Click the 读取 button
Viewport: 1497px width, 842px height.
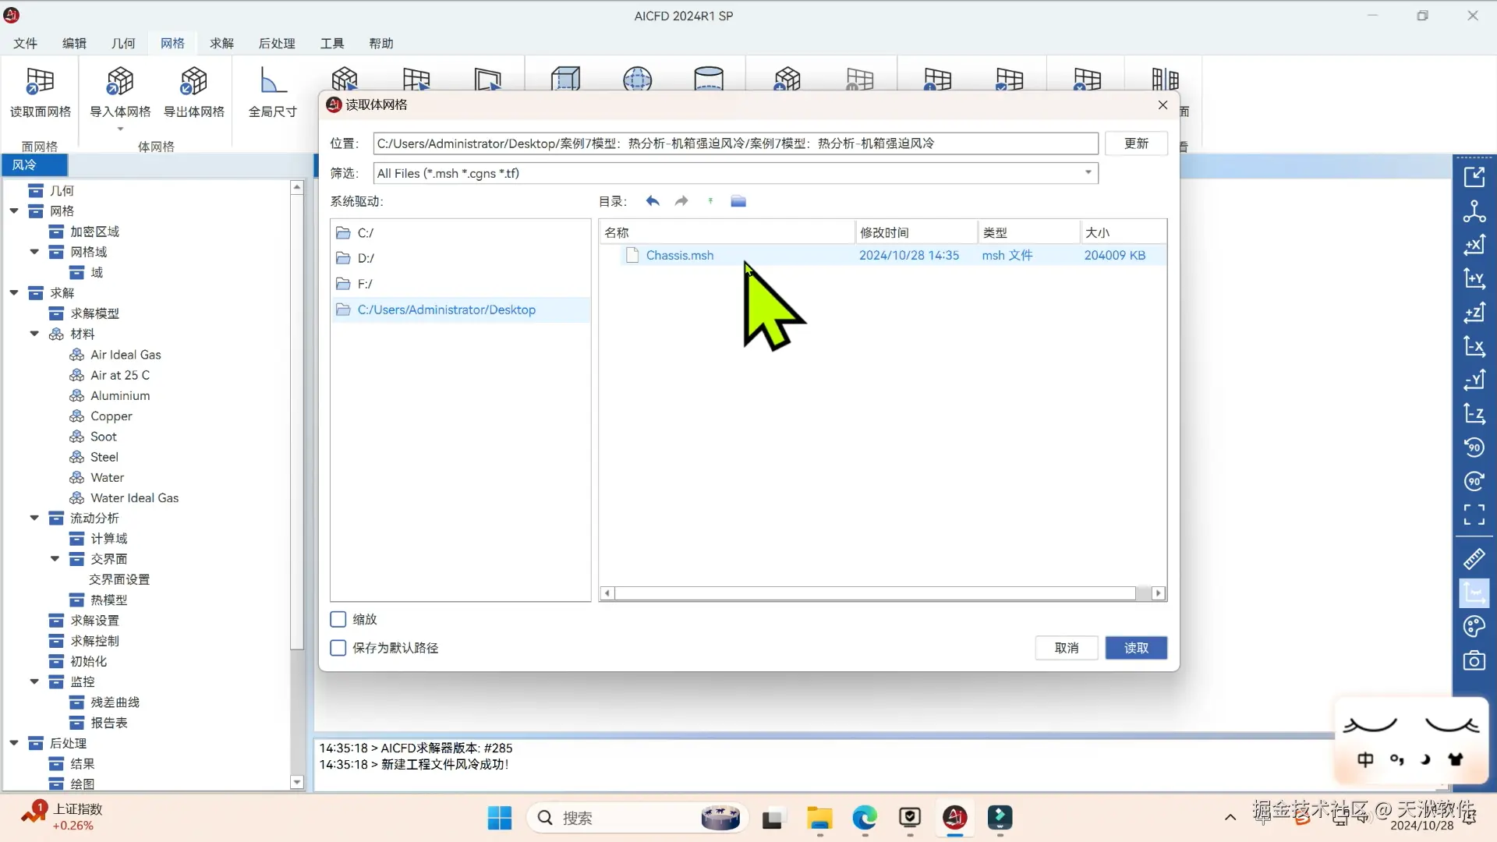(x=1135, y=648)
